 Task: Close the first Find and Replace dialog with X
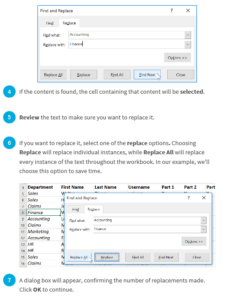tap(188, 10)
